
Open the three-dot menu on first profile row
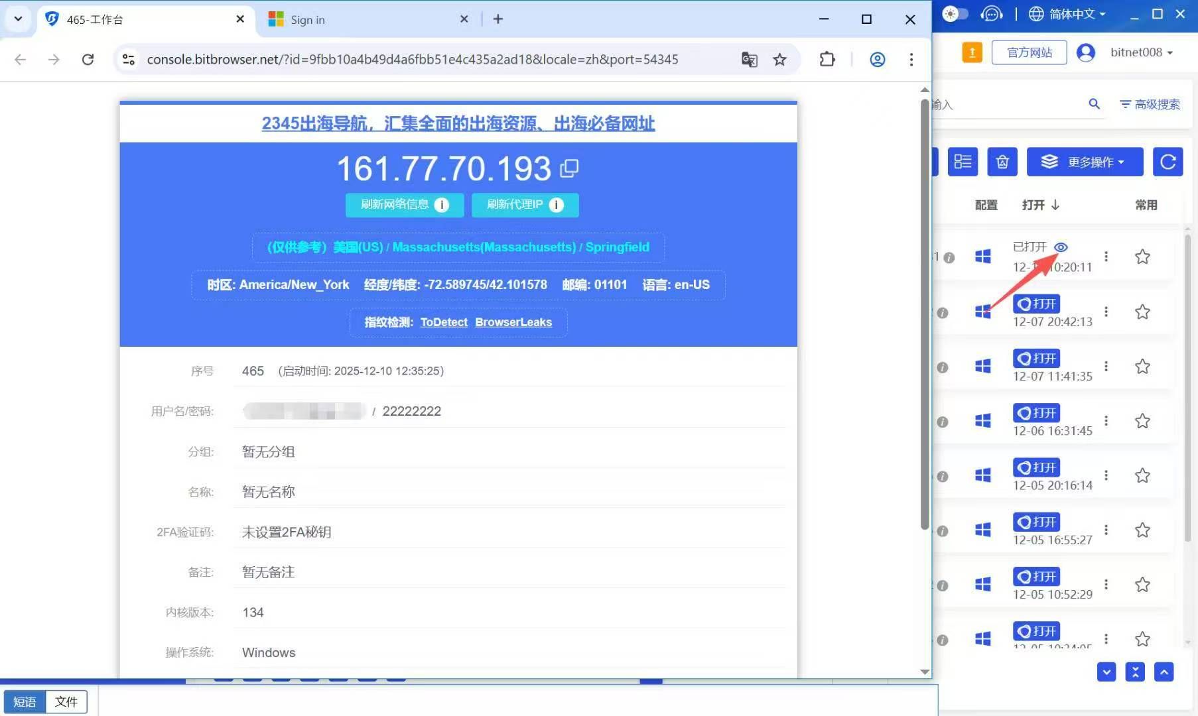pos(1106,257)
